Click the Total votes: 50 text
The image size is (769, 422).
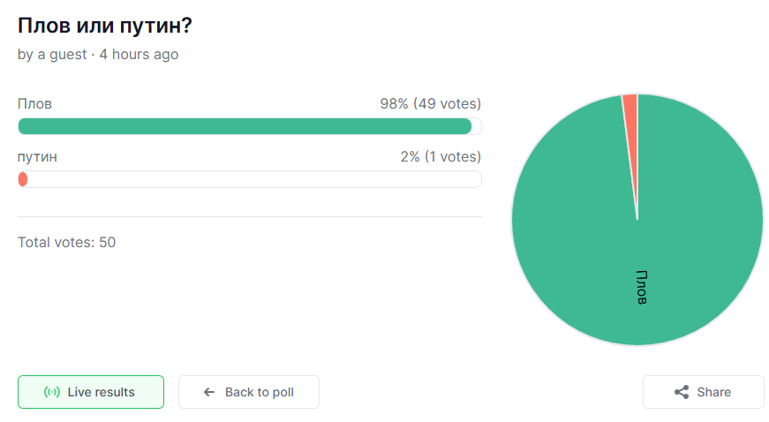pos(66,242)
